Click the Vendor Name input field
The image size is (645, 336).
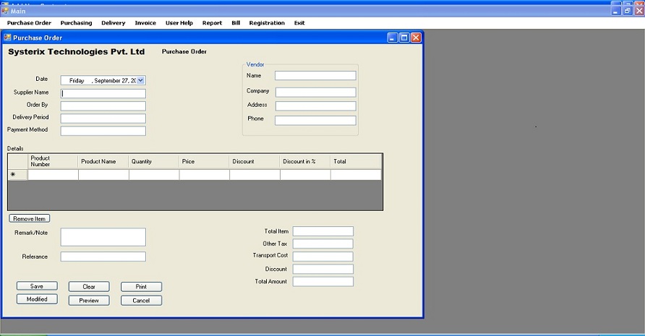pos(315,76)
